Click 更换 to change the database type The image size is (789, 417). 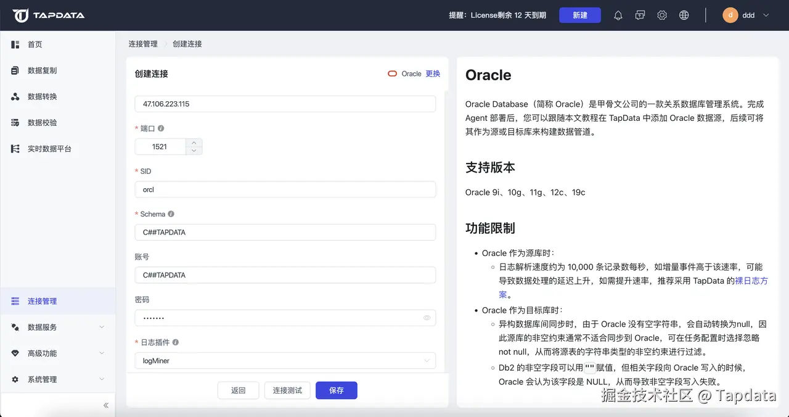click(433, 73)
